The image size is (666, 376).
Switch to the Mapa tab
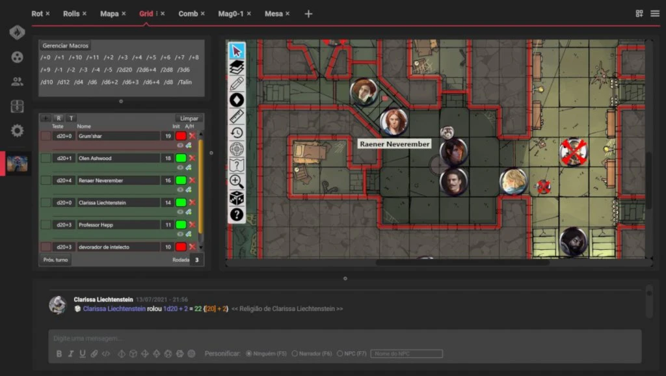pos(109,14)
